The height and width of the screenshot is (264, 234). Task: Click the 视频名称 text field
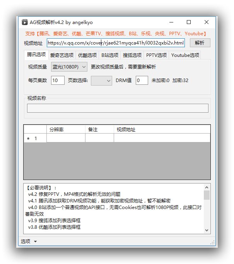(118, 108)
